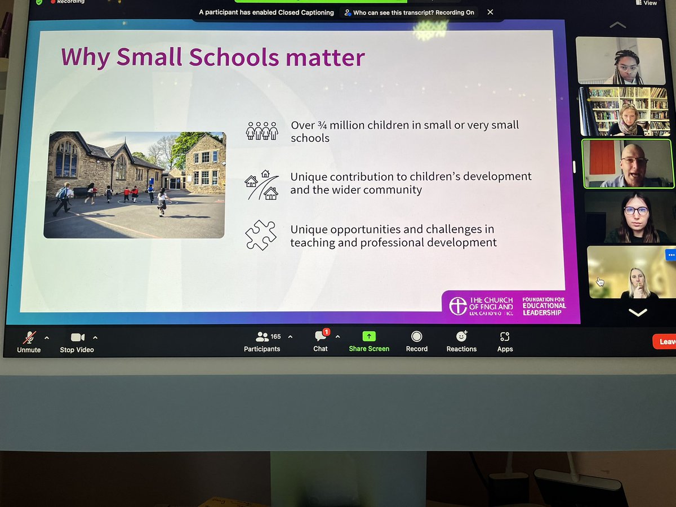The image size is (676, 507).
Task: Click 'Who can see this transcript? Recording On'
Action: 410,12
